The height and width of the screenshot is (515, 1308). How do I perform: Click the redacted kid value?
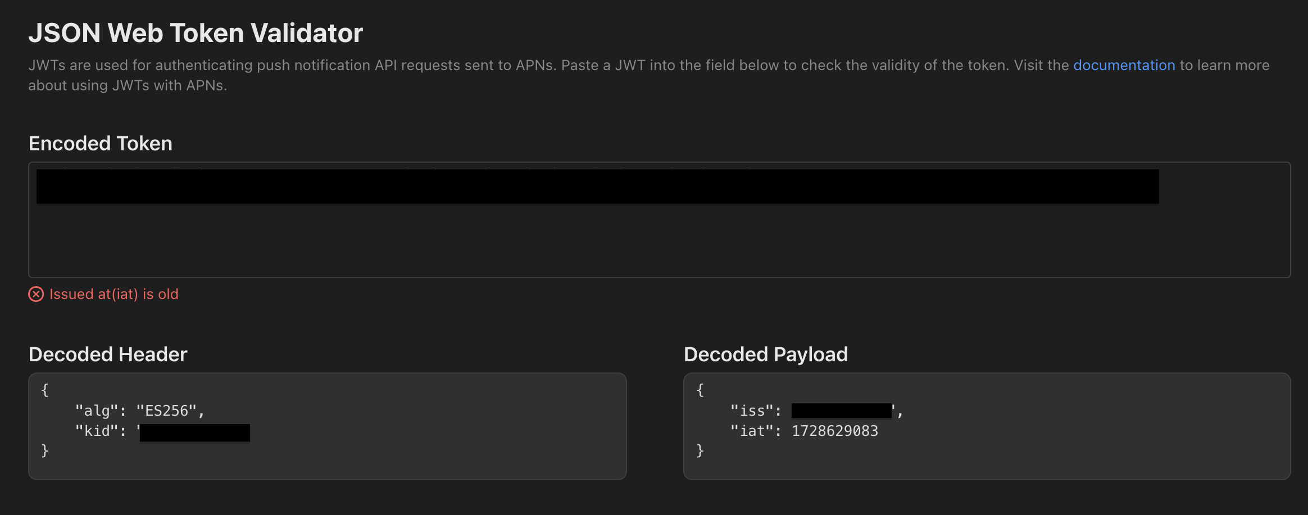point(194,433)
